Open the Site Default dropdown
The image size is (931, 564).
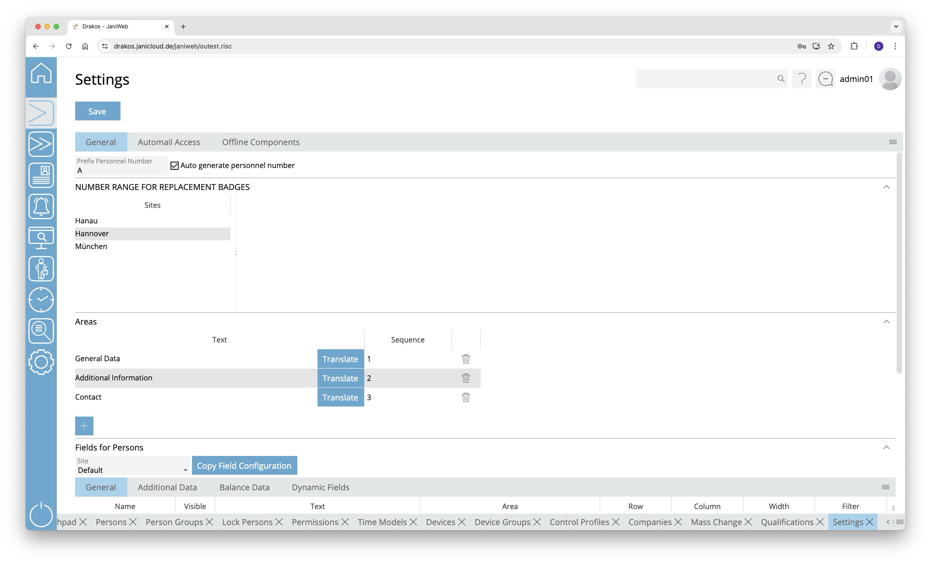pos(132,466)
